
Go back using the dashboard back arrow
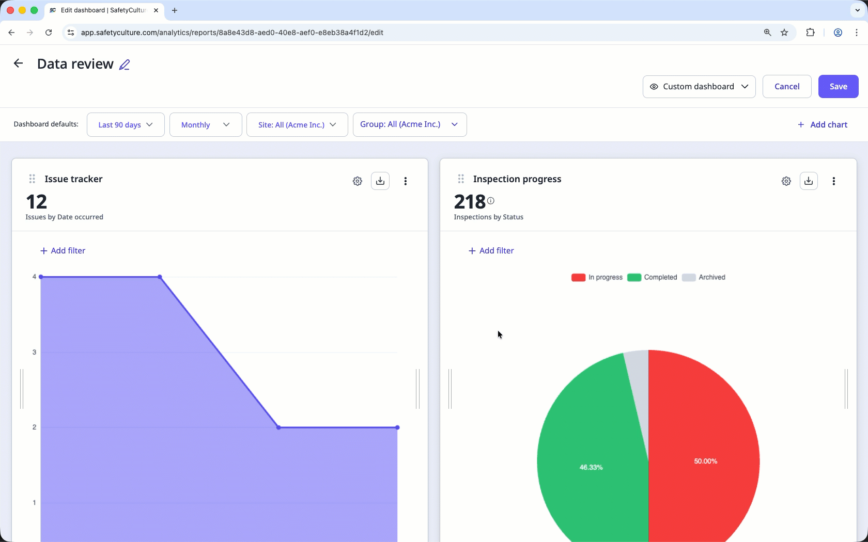(x=18, y=63)
